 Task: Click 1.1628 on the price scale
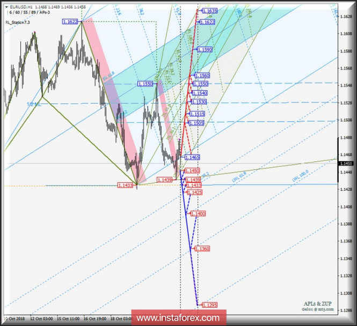pyautogui.click(x=346, y=17)
